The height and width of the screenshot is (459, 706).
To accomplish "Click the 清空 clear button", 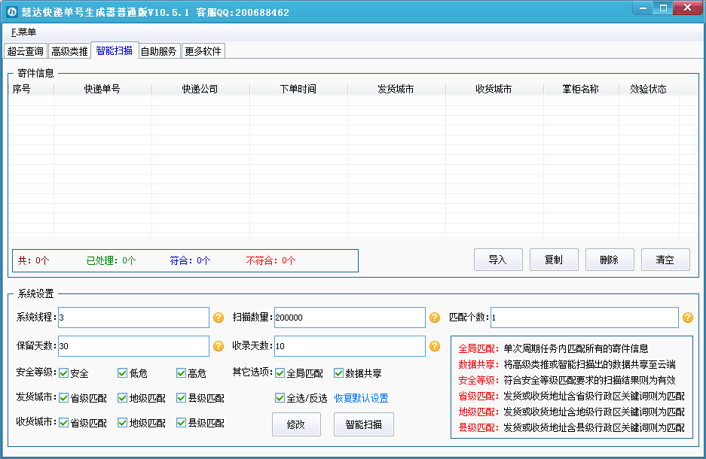I will point(665,259).
